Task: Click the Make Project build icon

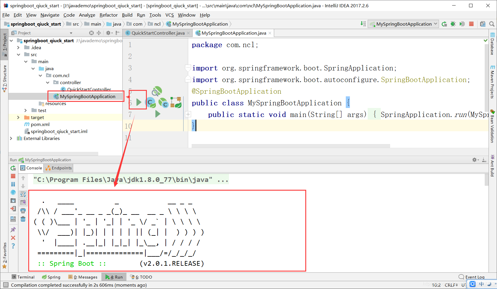Action: click(363, 24)
